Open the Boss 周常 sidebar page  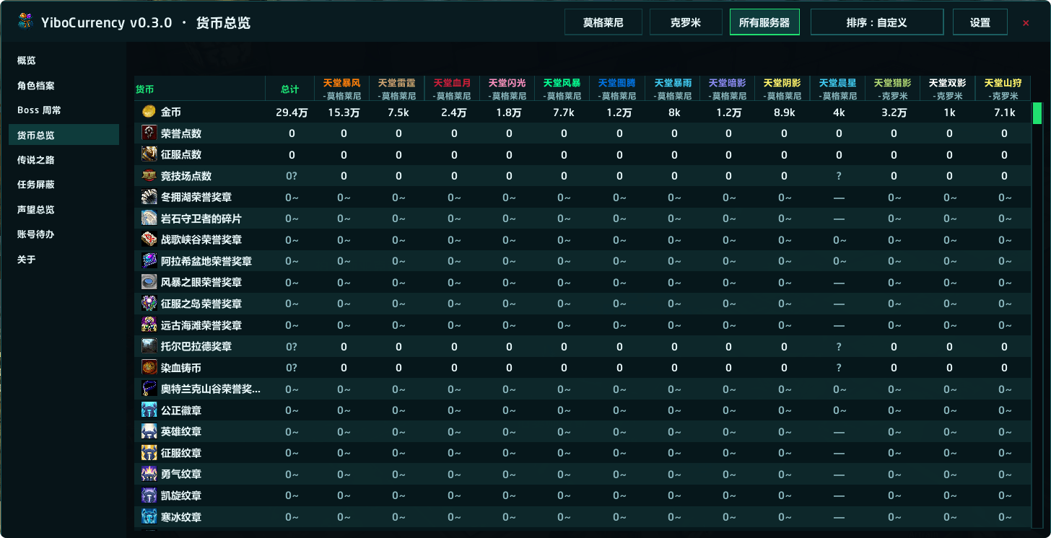(64, 110)
